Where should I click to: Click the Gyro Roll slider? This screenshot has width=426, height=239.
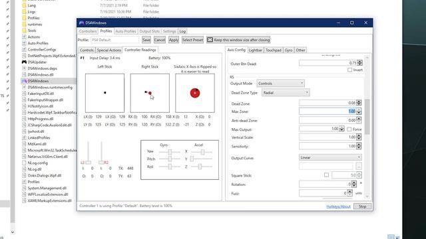(x=170, y=167)
